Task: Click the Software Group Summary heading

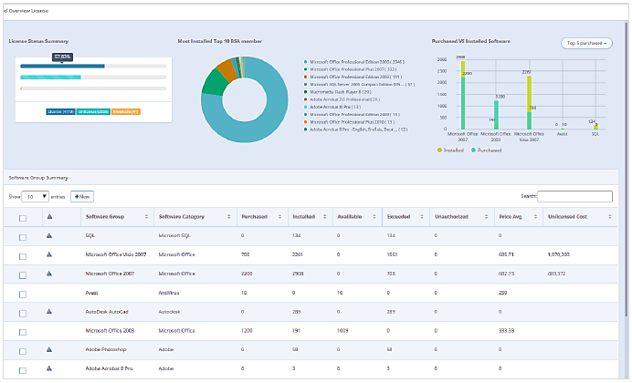Action: pyautogui.click(x=38, y=178)
